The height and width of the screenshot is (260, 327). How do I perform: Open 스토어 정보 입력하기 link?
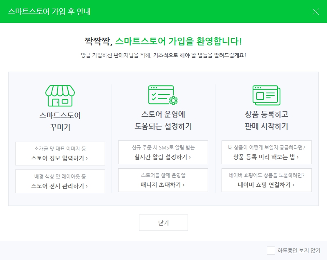tap(60, 154)
